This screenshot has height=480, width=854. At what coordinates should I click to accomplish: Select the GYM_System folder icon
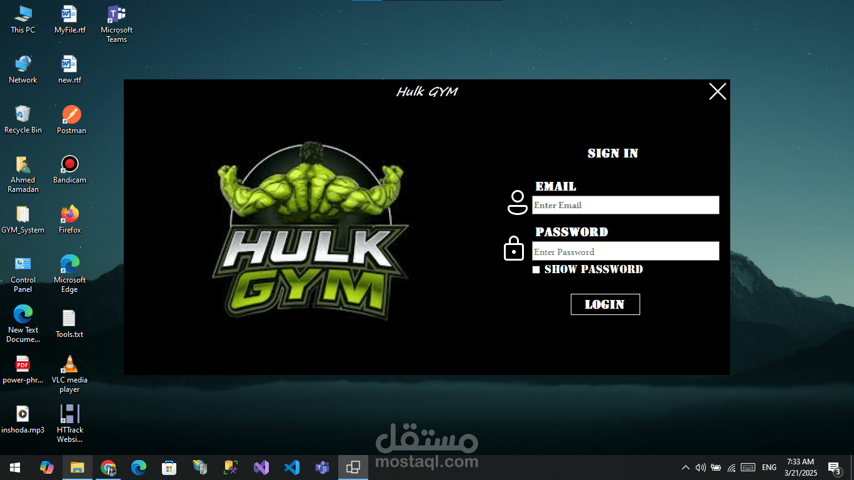tap(23, 219)
